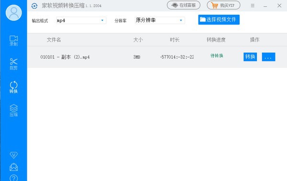Click the -577014:-32:-22 duration cell
The width and height of the screenshot is (287, 181).
(177, 57)
